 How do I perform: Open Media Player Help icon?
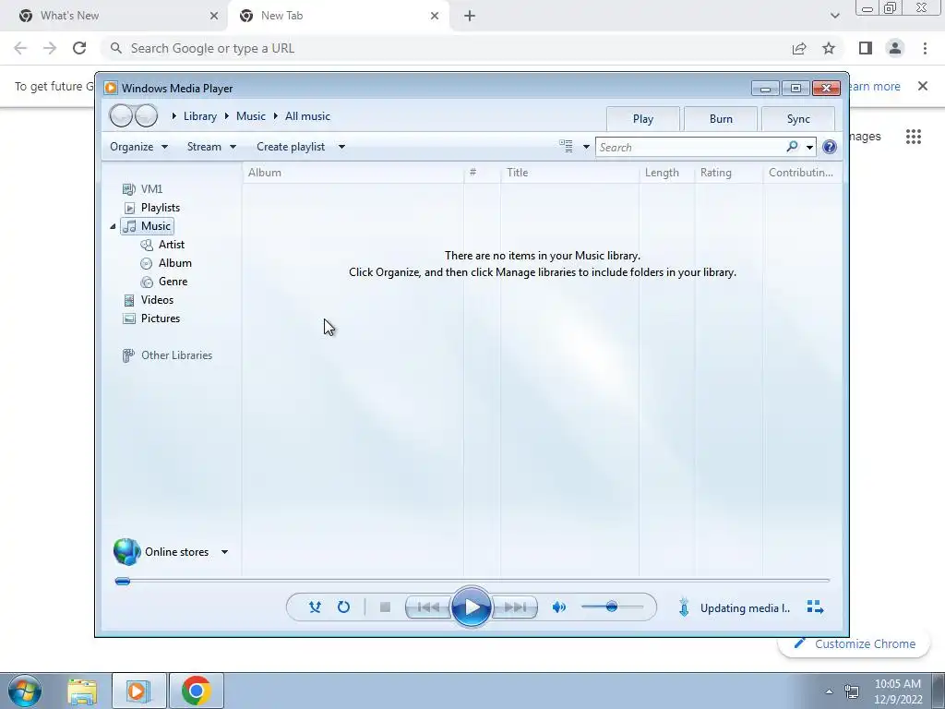click(830, 147)
